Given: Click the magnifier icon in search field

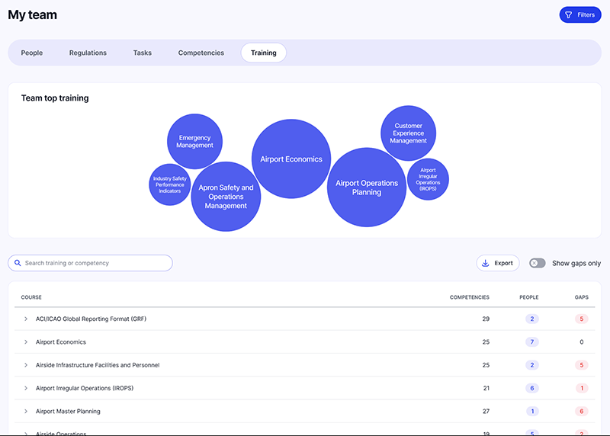Looking at the screenshot, I should coord(17,263).
